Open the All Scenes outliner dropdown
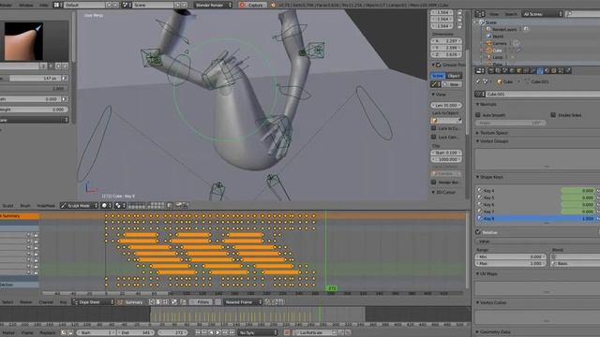Viewport: 600px width, 337px height. click(542, 14)
